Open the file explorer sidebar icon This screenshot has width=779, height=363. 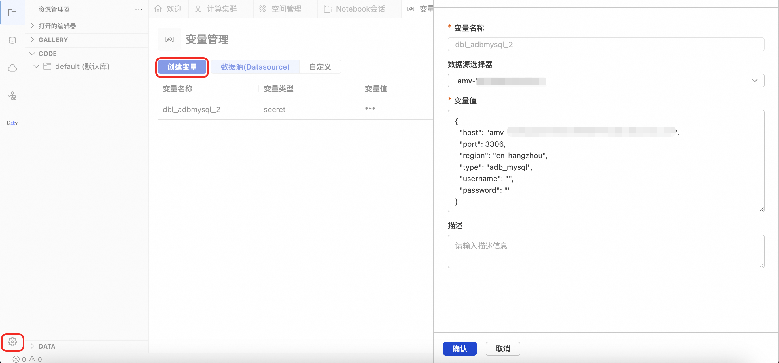(12, 13)
